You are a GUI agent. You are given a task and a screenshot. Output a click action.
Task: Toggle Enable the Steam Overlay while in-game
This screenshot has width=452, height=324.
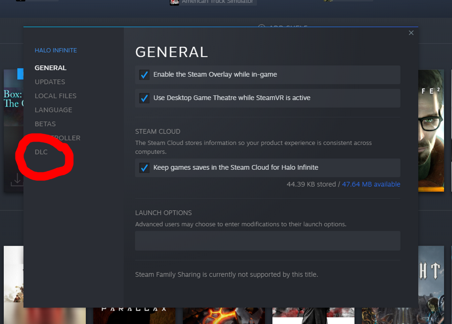(x=144, y=75)
